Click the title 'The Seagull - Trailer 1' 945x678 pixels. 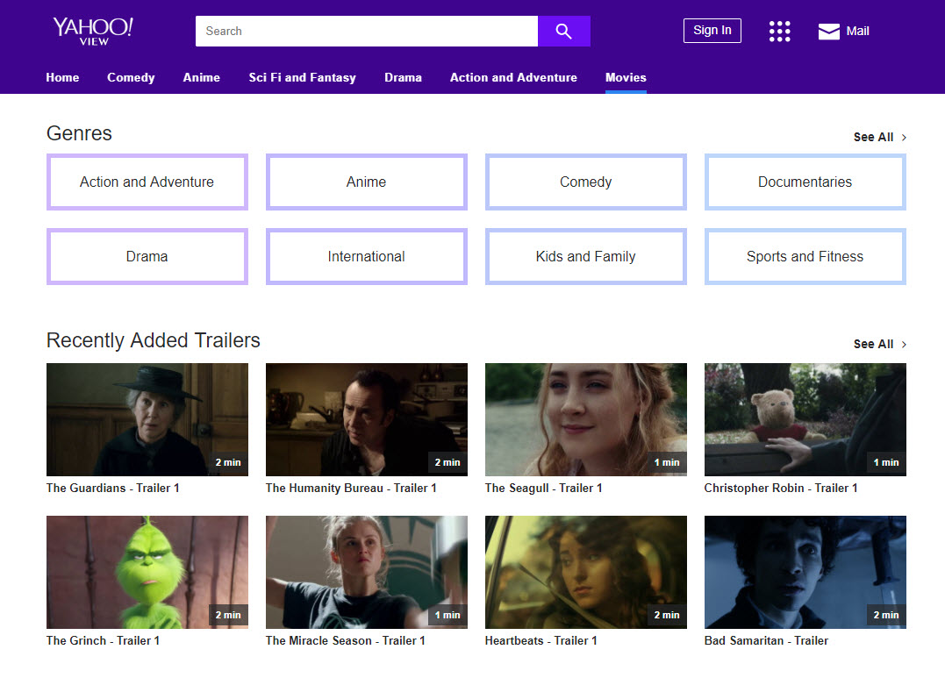[544, 489]
